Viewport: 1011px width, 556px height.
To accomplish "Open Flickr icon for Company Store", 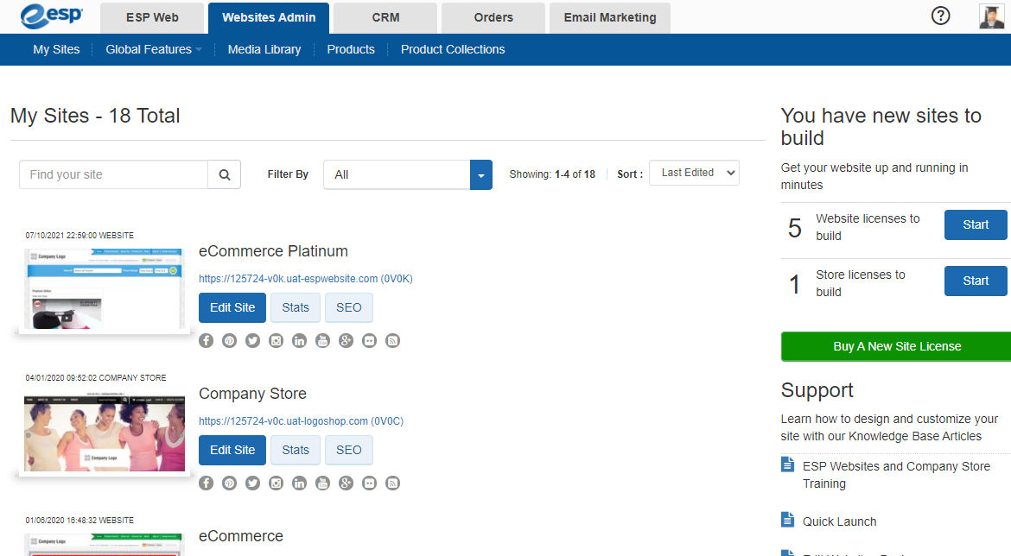I will click(370, 483).
